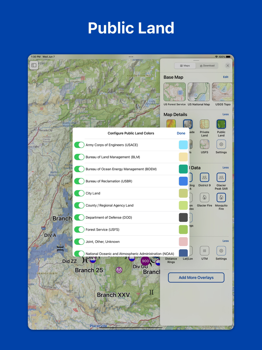Open Map Details Settings gear
Viewport: 262px width, 350px height.
(x=221, y=144)
